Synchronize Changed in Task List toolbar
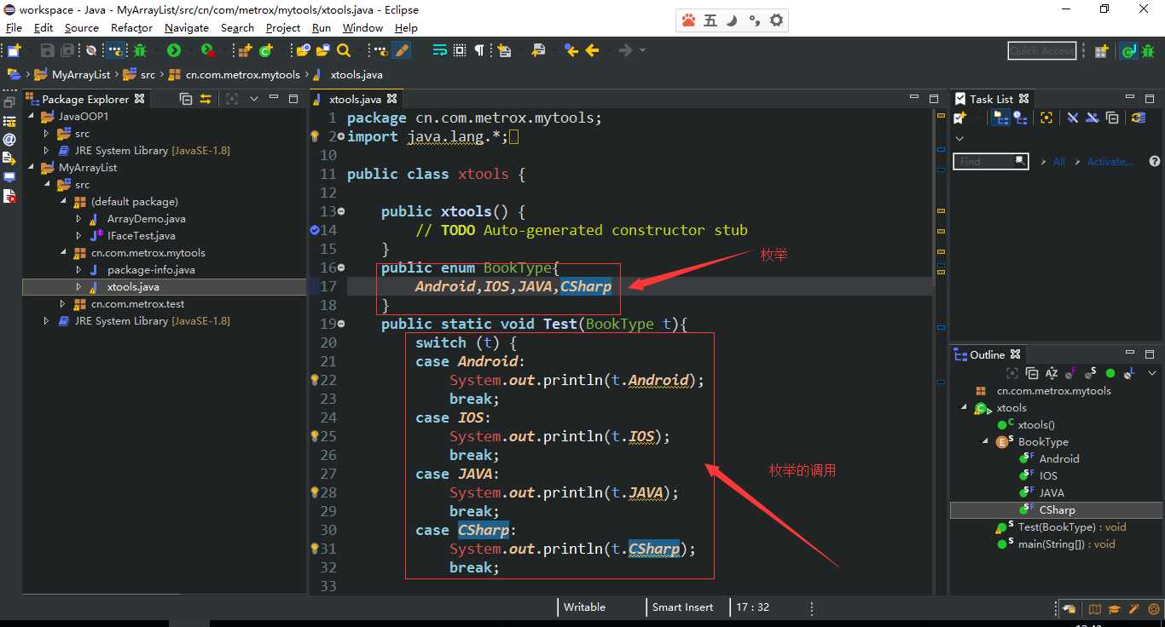The image size is (1165, 627). click(x=1138, y=118)
